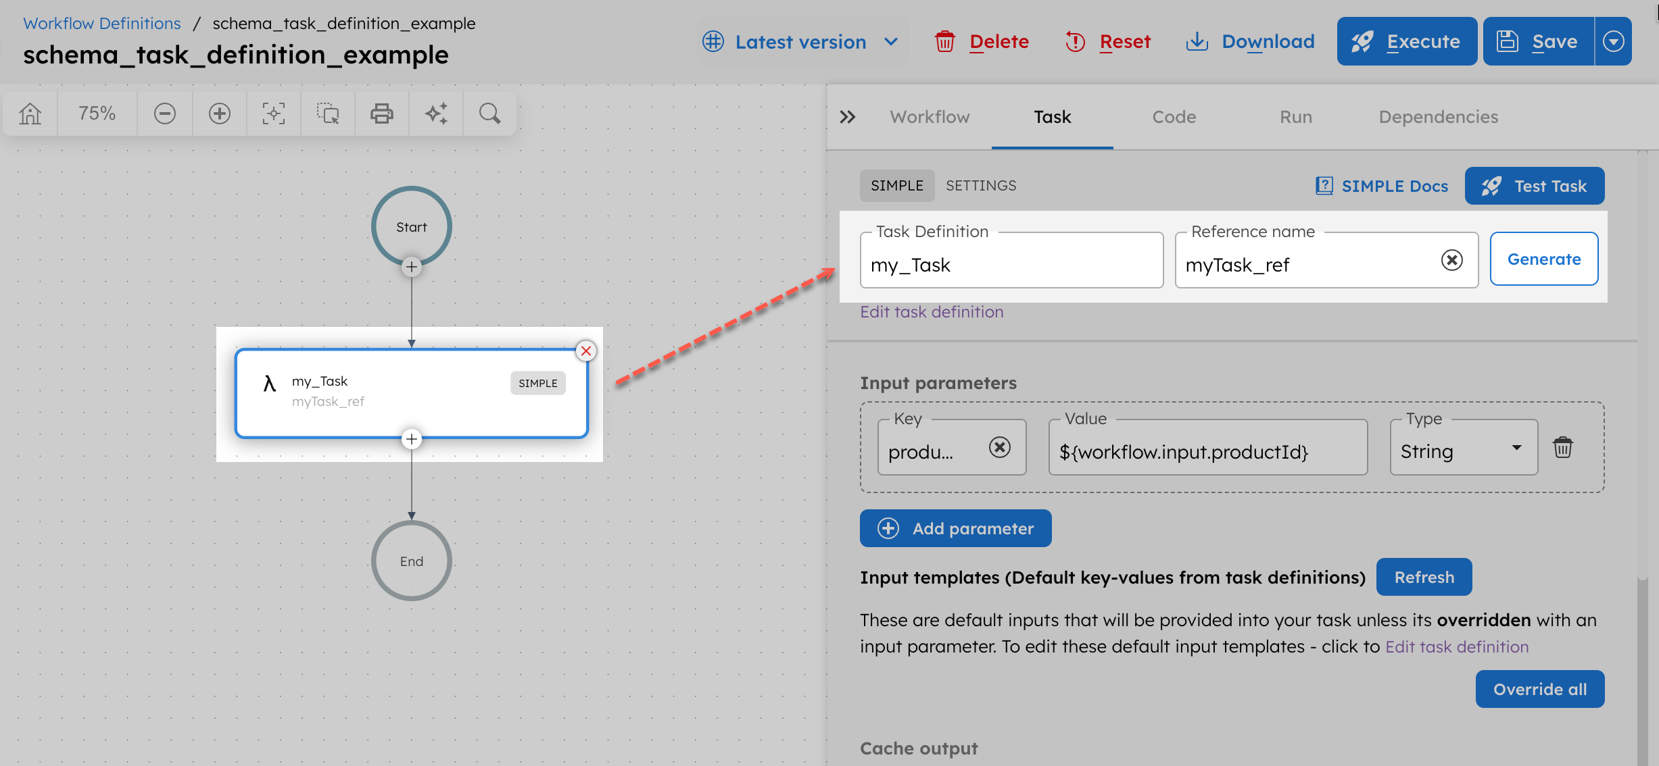Screen dimensions: 1659x766
Task: Click the print icon in the canvas toolbar
Action: click(x=381, y=113)
